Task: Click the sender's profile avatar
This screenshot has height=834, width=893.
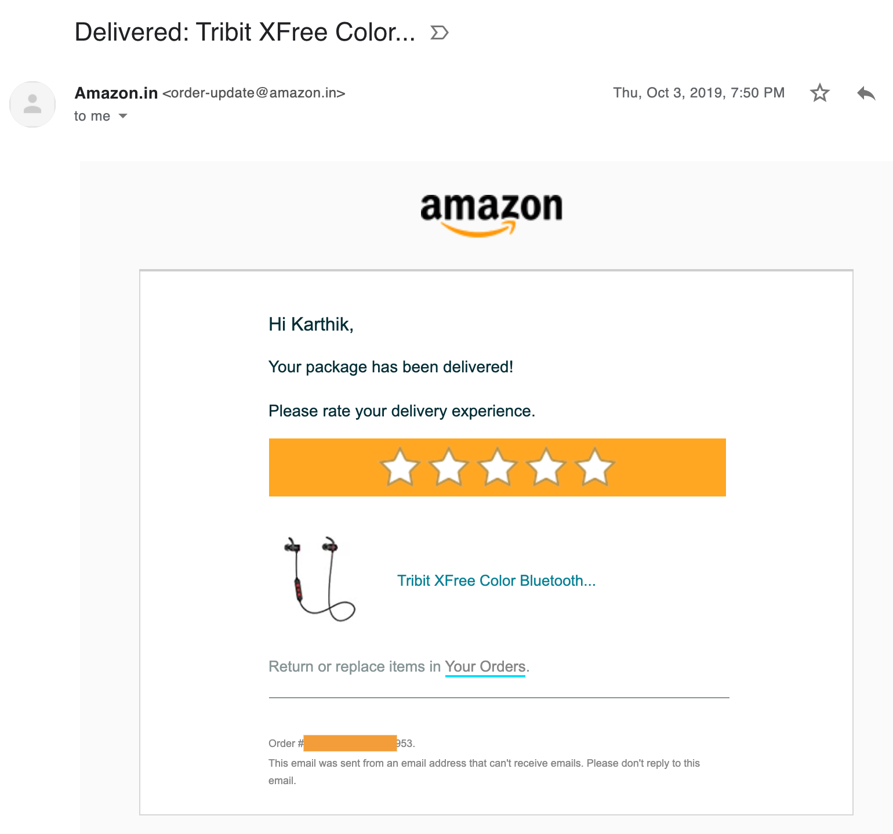Action: 32,104
